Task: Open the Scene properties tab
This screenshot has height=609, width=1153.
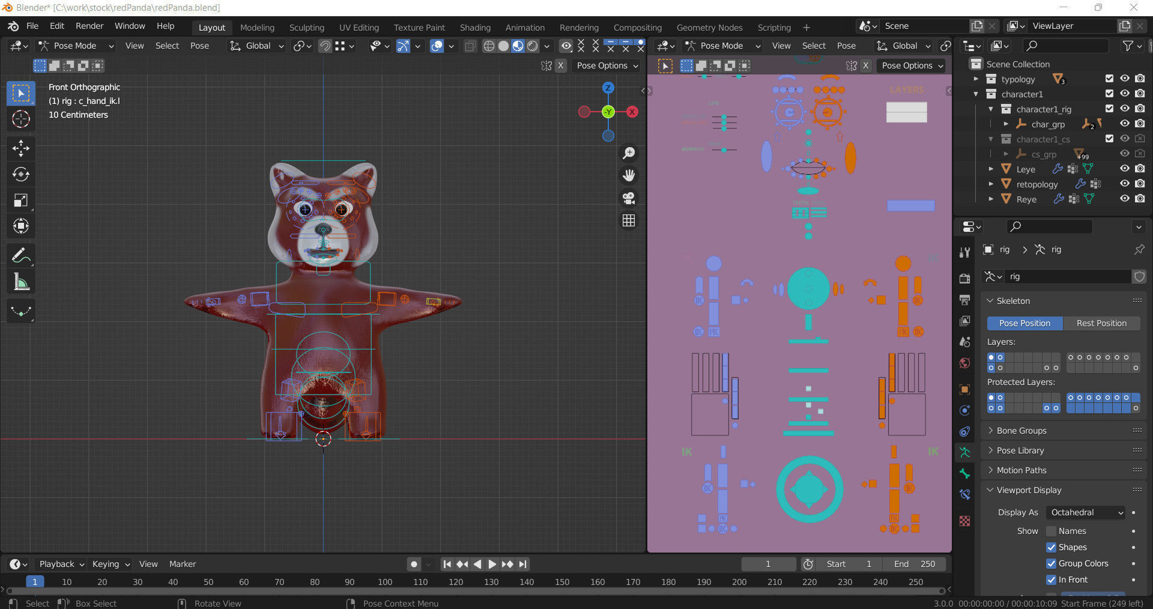Action: click(x=965, y=342)
